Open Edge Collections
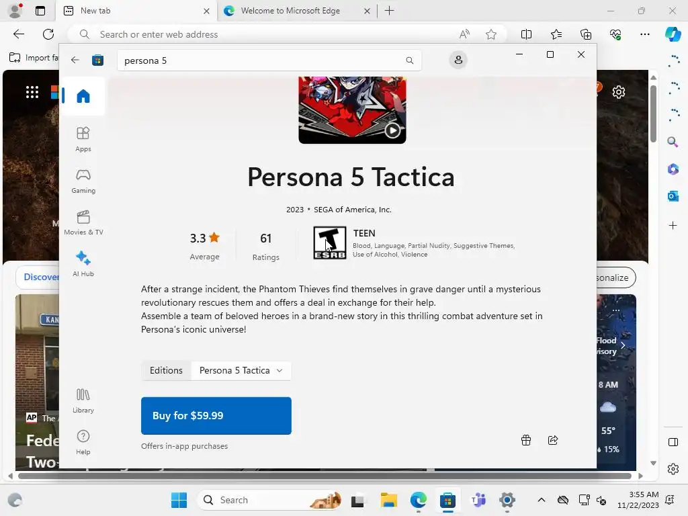 (x=586, y=34)
